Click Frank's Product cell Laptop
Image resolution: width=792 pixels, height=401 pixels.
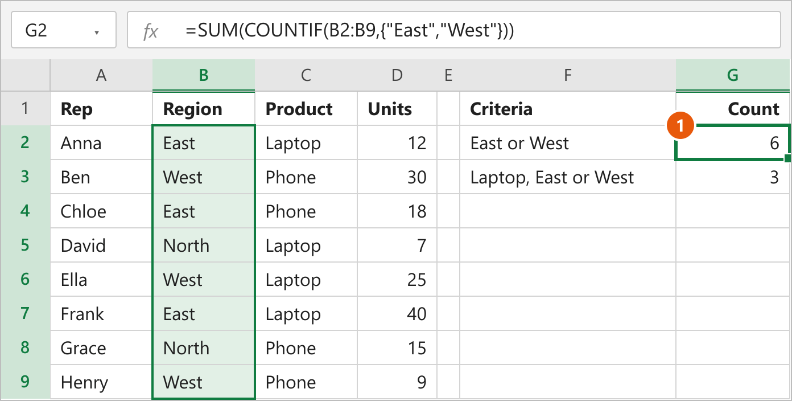click(306, 313)
